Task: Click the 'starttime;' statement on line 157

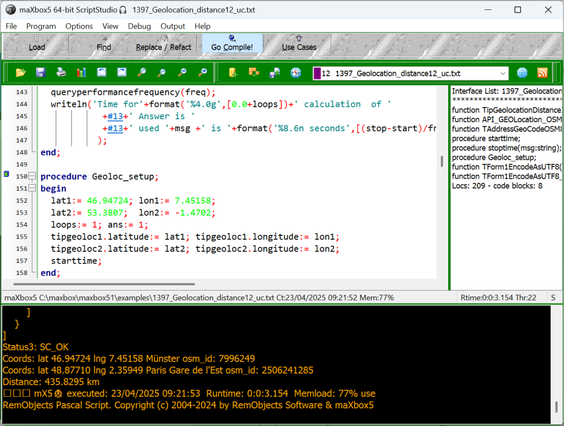Action: point(76,261)
